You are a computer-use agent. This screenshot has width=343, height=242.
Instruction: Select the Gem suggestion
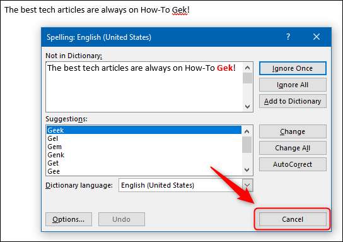(144, 147)
